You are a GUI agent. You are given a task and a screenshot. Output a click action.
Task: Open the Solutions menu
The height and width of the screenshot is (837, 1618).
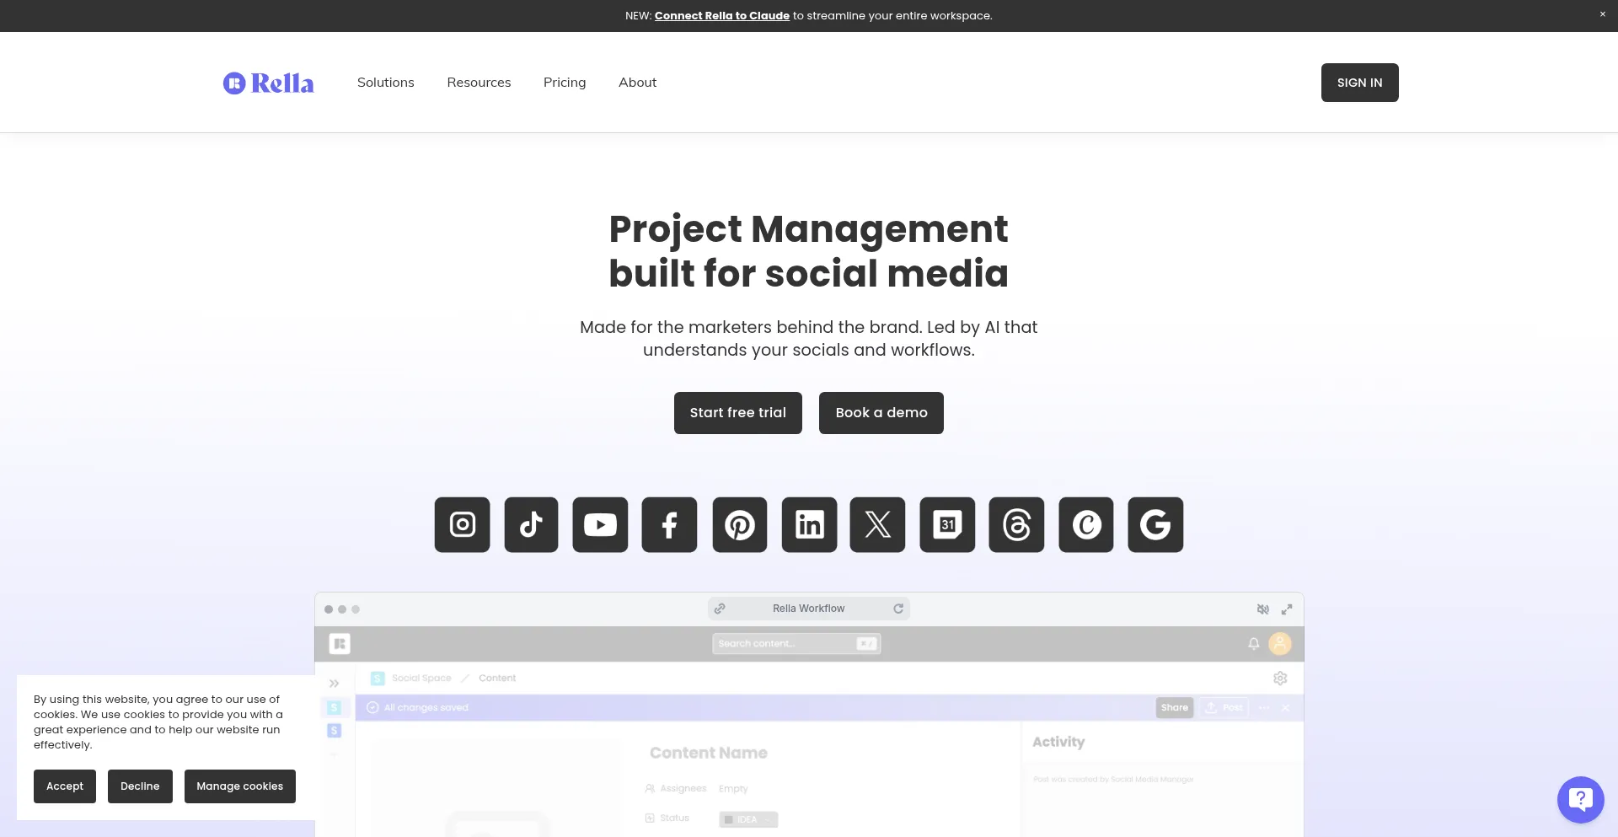pos(386,83)
